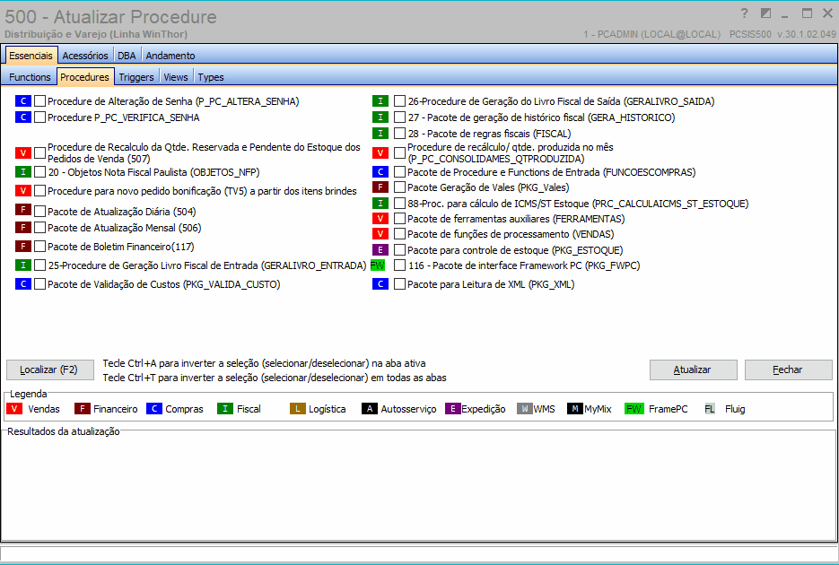Check Procedure de Alteração de Senha (P_PC_ALTERA_SENHA)
This screenshot has width=839, height=565.
(x=39, y=101)
